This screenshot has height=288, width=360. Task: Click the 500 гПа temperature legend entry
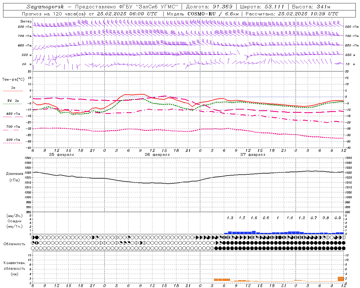(13, 140)
